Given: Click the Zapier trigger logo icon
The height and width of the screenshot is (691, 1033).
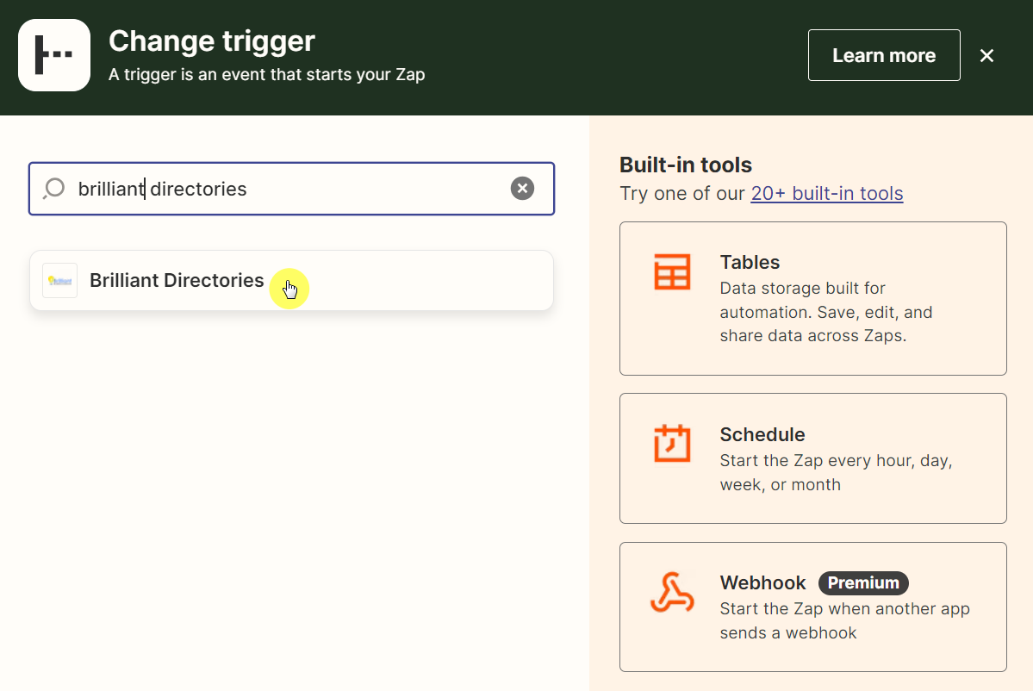Looking at the screenshot, I should coord(54,55).
